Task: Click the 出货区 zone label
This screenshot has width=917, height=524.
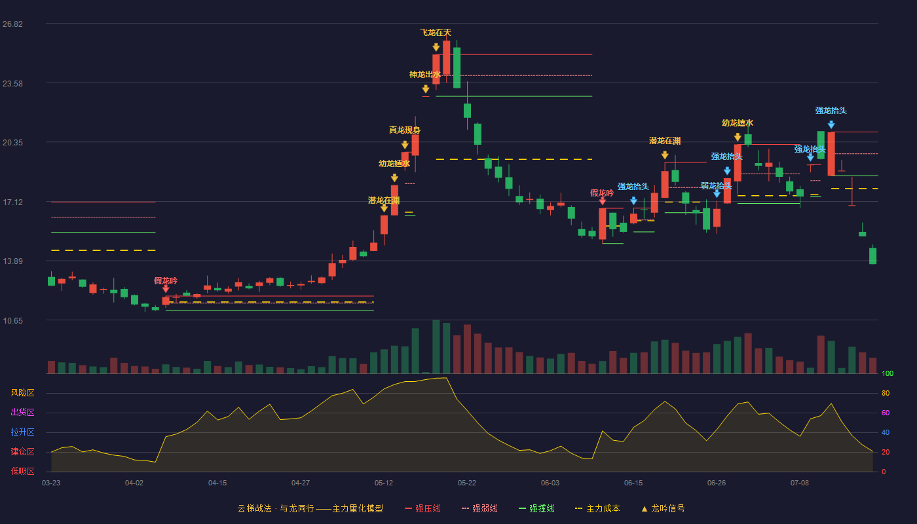Action: pos(23,413)
